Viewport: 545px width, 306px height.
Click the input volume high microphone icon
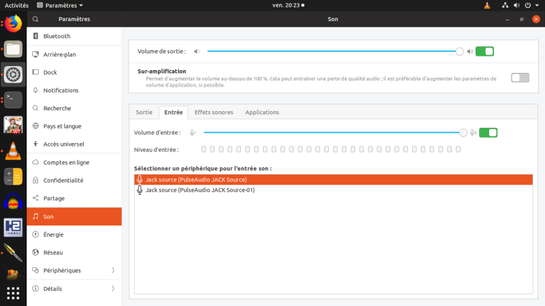tap(473, 132)
